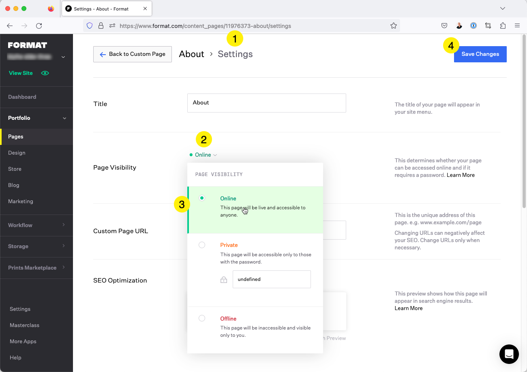Viewport: 527px width, 372px height.
Task: Click the Firefox View icon in the tab bar
Action: pos(51,9)
